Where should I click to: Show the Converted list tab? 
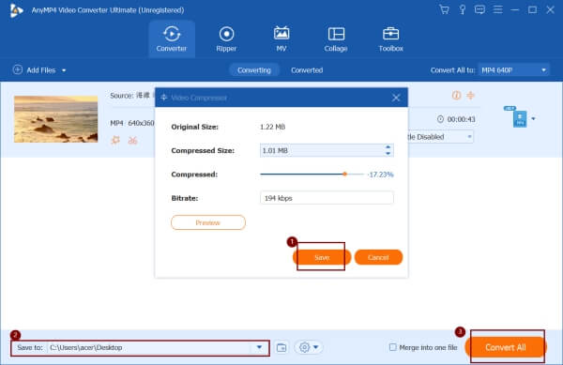[x=307, y=70]
